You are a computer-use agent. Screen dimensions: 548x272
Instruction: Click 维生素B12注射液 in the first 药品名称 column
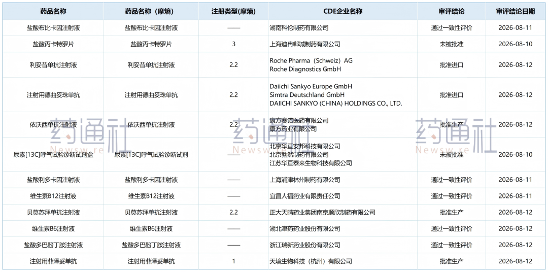53,196
